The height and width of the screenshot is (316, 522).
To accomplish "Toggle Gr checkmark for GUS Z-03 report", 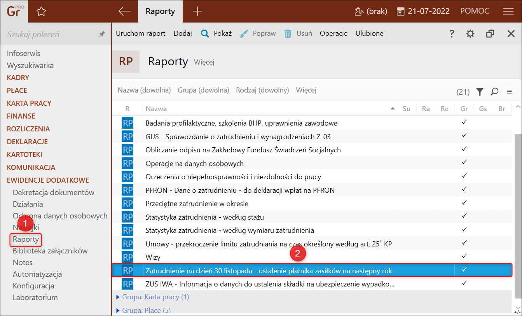I will [464, 136].
